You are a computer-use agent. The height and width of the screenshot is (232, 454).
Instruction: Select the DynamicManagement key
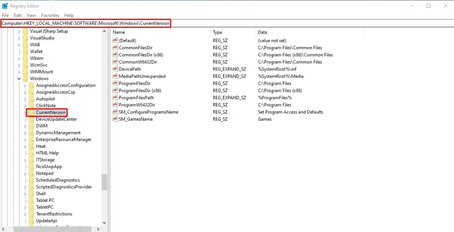58,133
